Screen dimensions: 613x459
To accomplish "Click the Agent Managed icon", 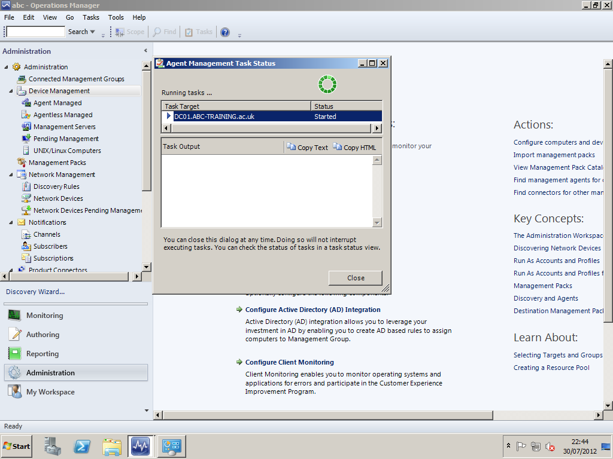I will (x=26, y=103).
